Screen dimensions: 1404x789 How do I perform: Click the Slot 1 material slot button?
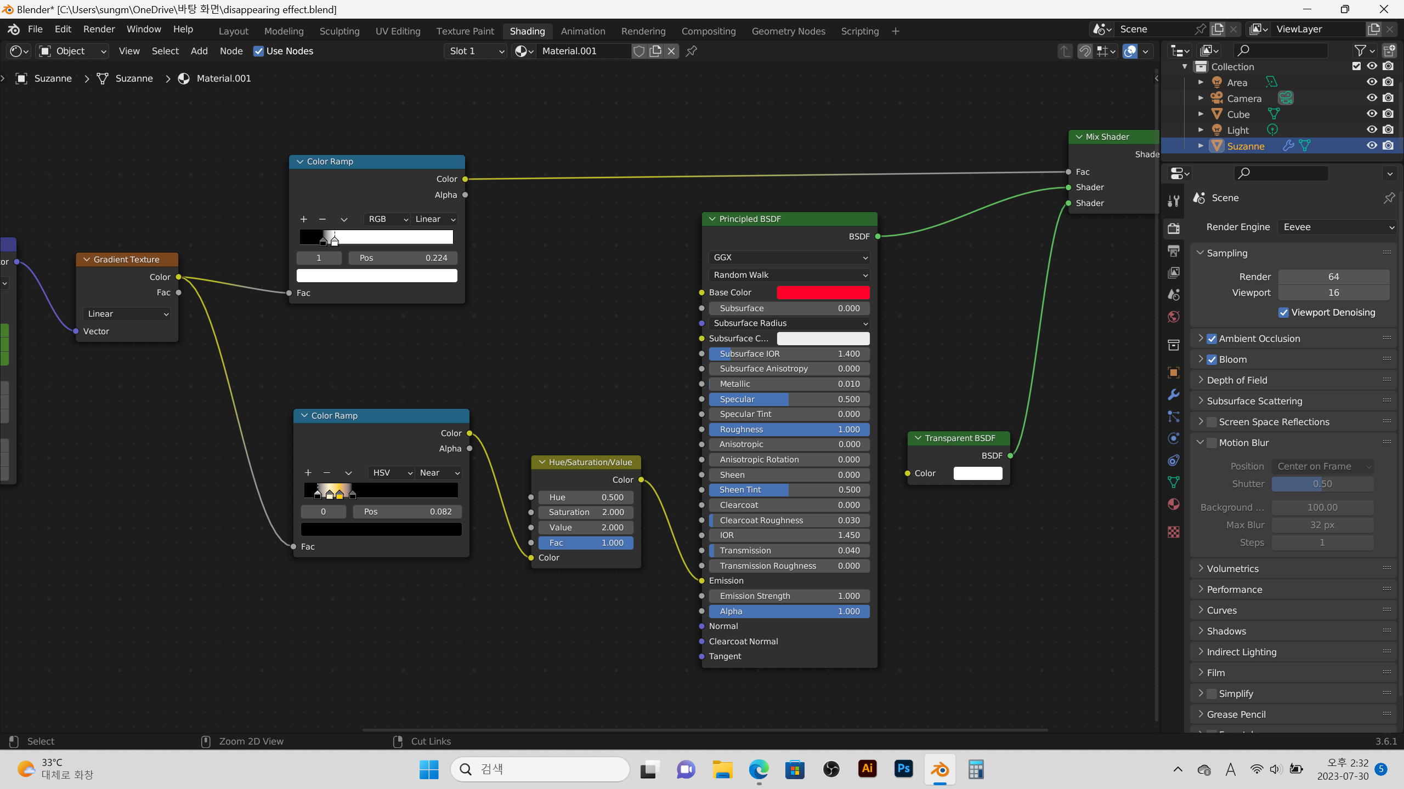point(475,51)
